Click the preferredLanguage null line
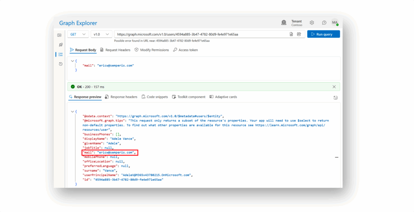 tap(106, 166)
